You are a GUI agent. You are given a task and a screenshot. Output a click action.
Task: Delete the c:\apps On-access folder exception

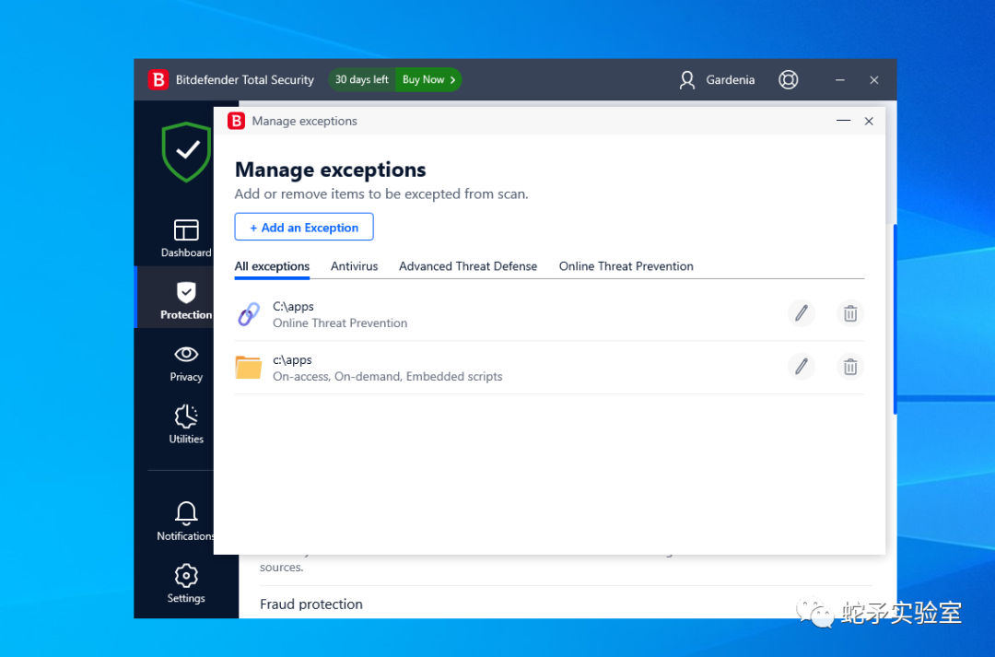coord(850,367)
